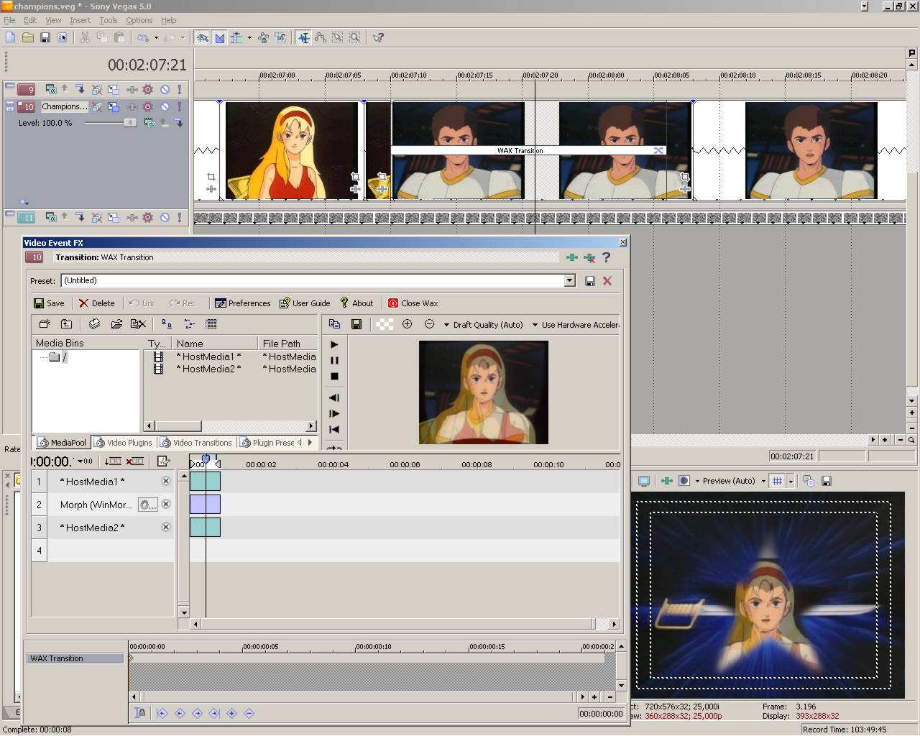Click the Wax preview zoom-in plus icon
Image resolution: width=920 pixels, height=736 pixels.
coord(407,324)
